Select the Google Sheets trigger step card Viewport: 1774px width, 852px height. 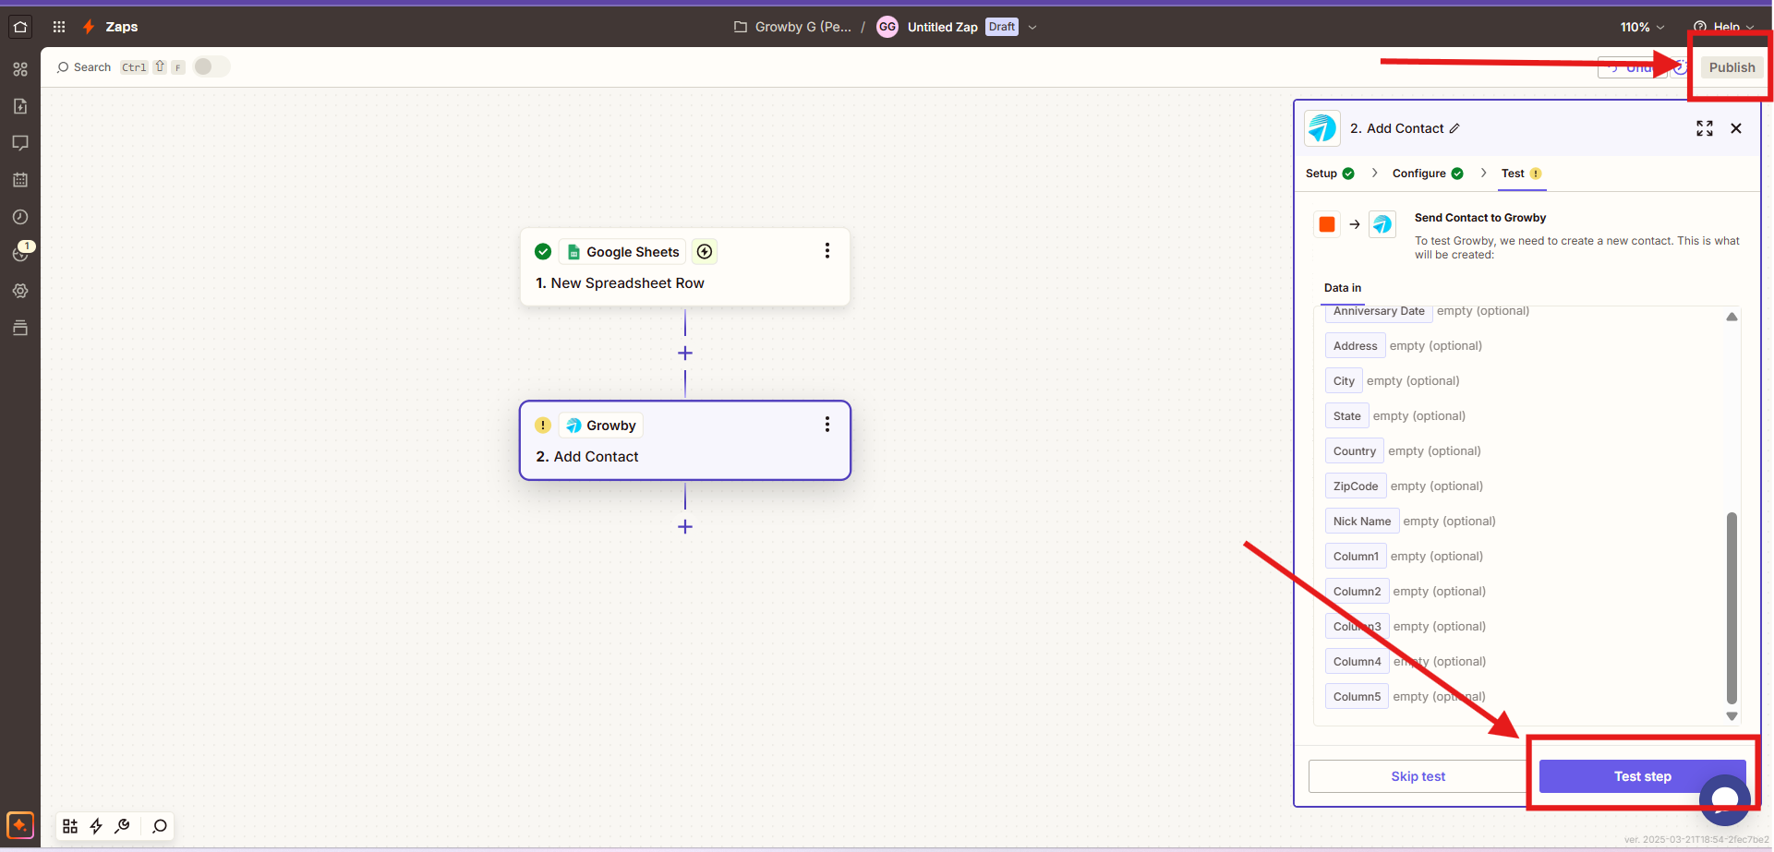point(685,267)
